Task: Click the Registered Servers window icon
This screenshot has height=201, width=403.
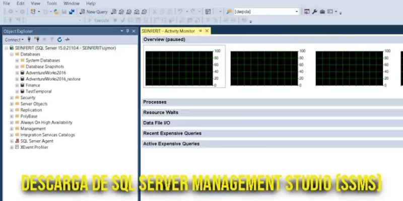Action: (x=307, y=12)
